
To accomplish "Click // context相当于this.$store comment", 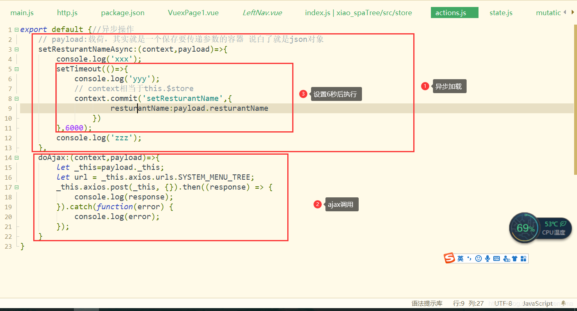I will point(134,89).
